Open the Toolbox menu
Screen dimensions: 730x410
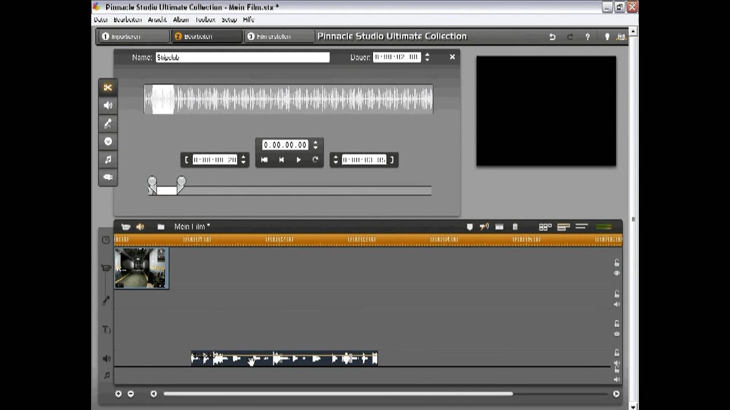click(205, 19)
